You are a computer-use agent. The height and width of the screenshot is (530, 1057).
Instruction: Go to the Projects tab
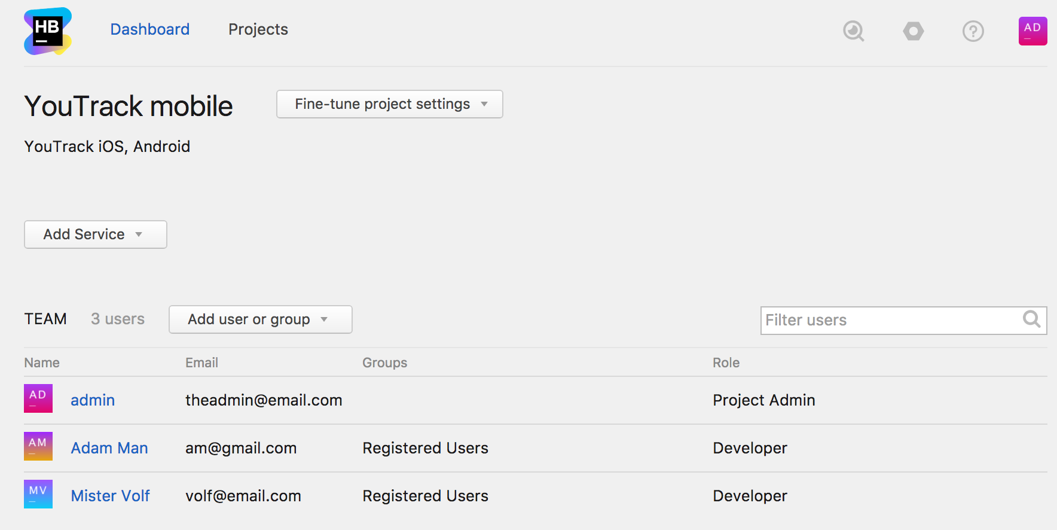pos(258,29)
